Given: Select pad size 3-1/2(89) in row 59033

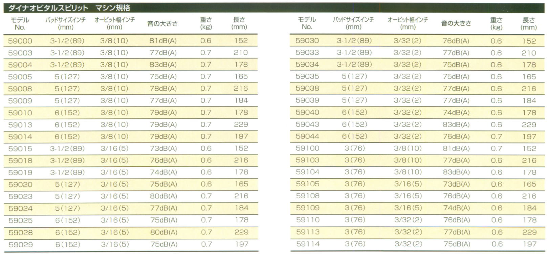Looking at the screenshot, I should pyautogui.click(x=354, y=52).
